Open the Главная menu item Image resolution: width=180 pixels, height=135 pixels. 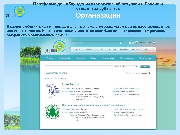tap(77, 49)
